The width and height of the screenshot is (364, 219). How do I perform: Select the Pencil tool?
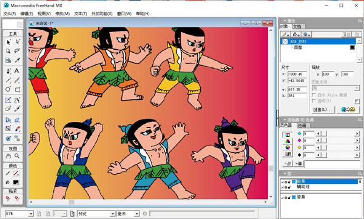pyautogui.click(x=17, y=80)
